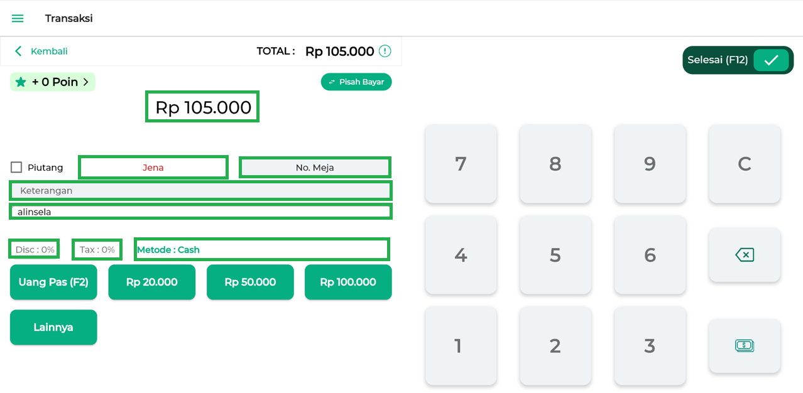Go back using Kembali arrow

click(18, 51)
